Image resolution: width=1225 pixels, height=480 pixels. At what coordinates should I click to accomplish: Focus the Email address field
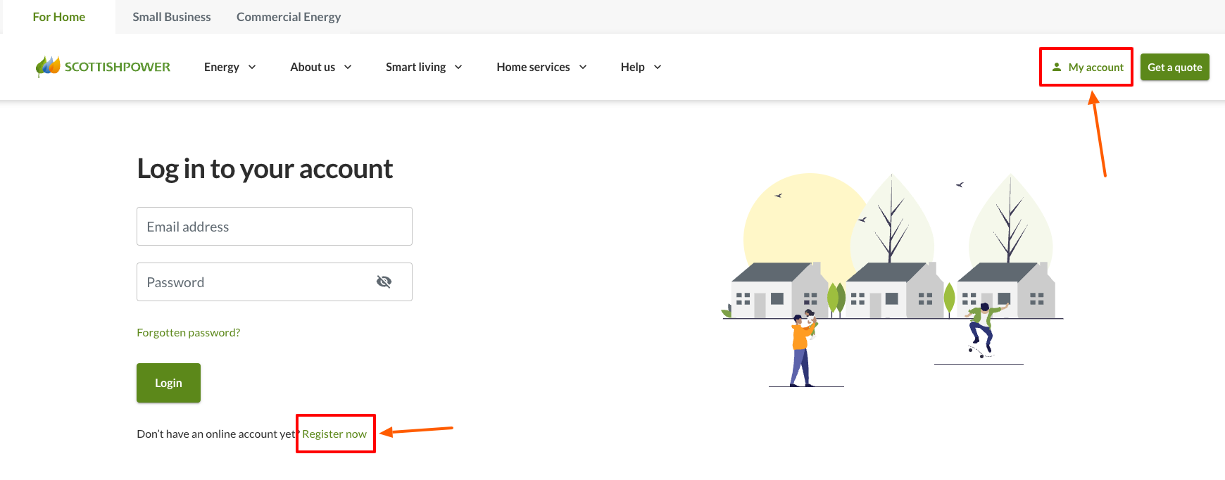click(x=275, y=227)
